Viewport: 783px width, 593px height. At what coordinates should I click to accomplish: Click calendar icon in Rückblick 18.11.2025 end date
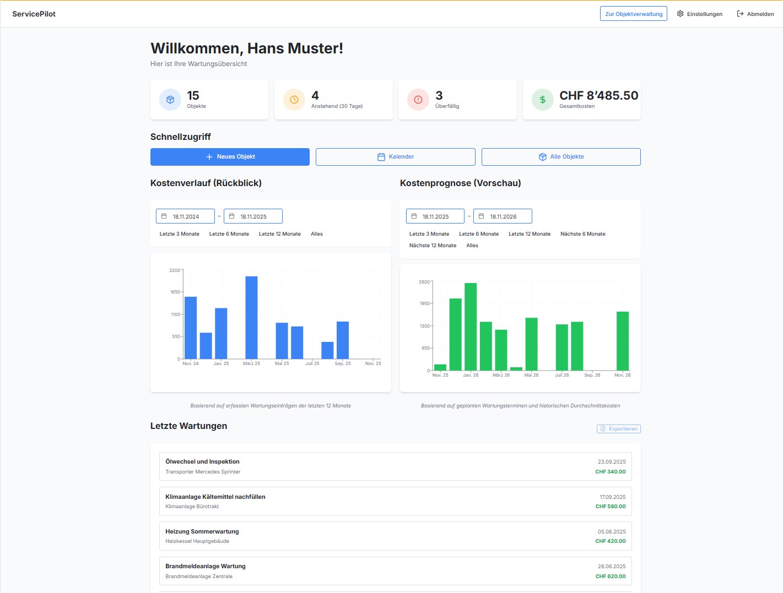pyautogui.click(x=232, y=216)
